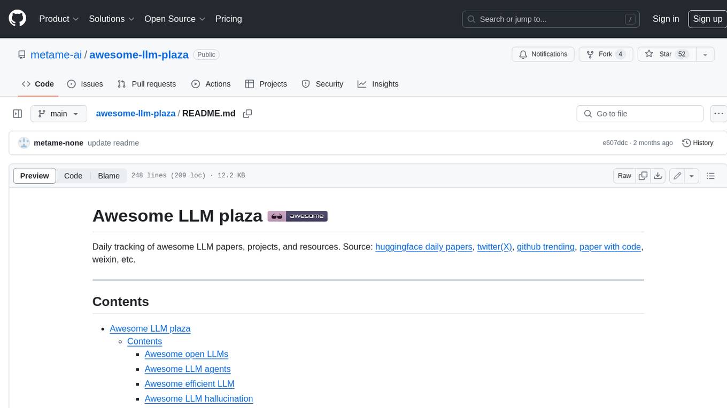The height and width of the screenshot is (408, 727).
Task: Jump to the Contents sub-entry link
Action: (x=144, y=341)
